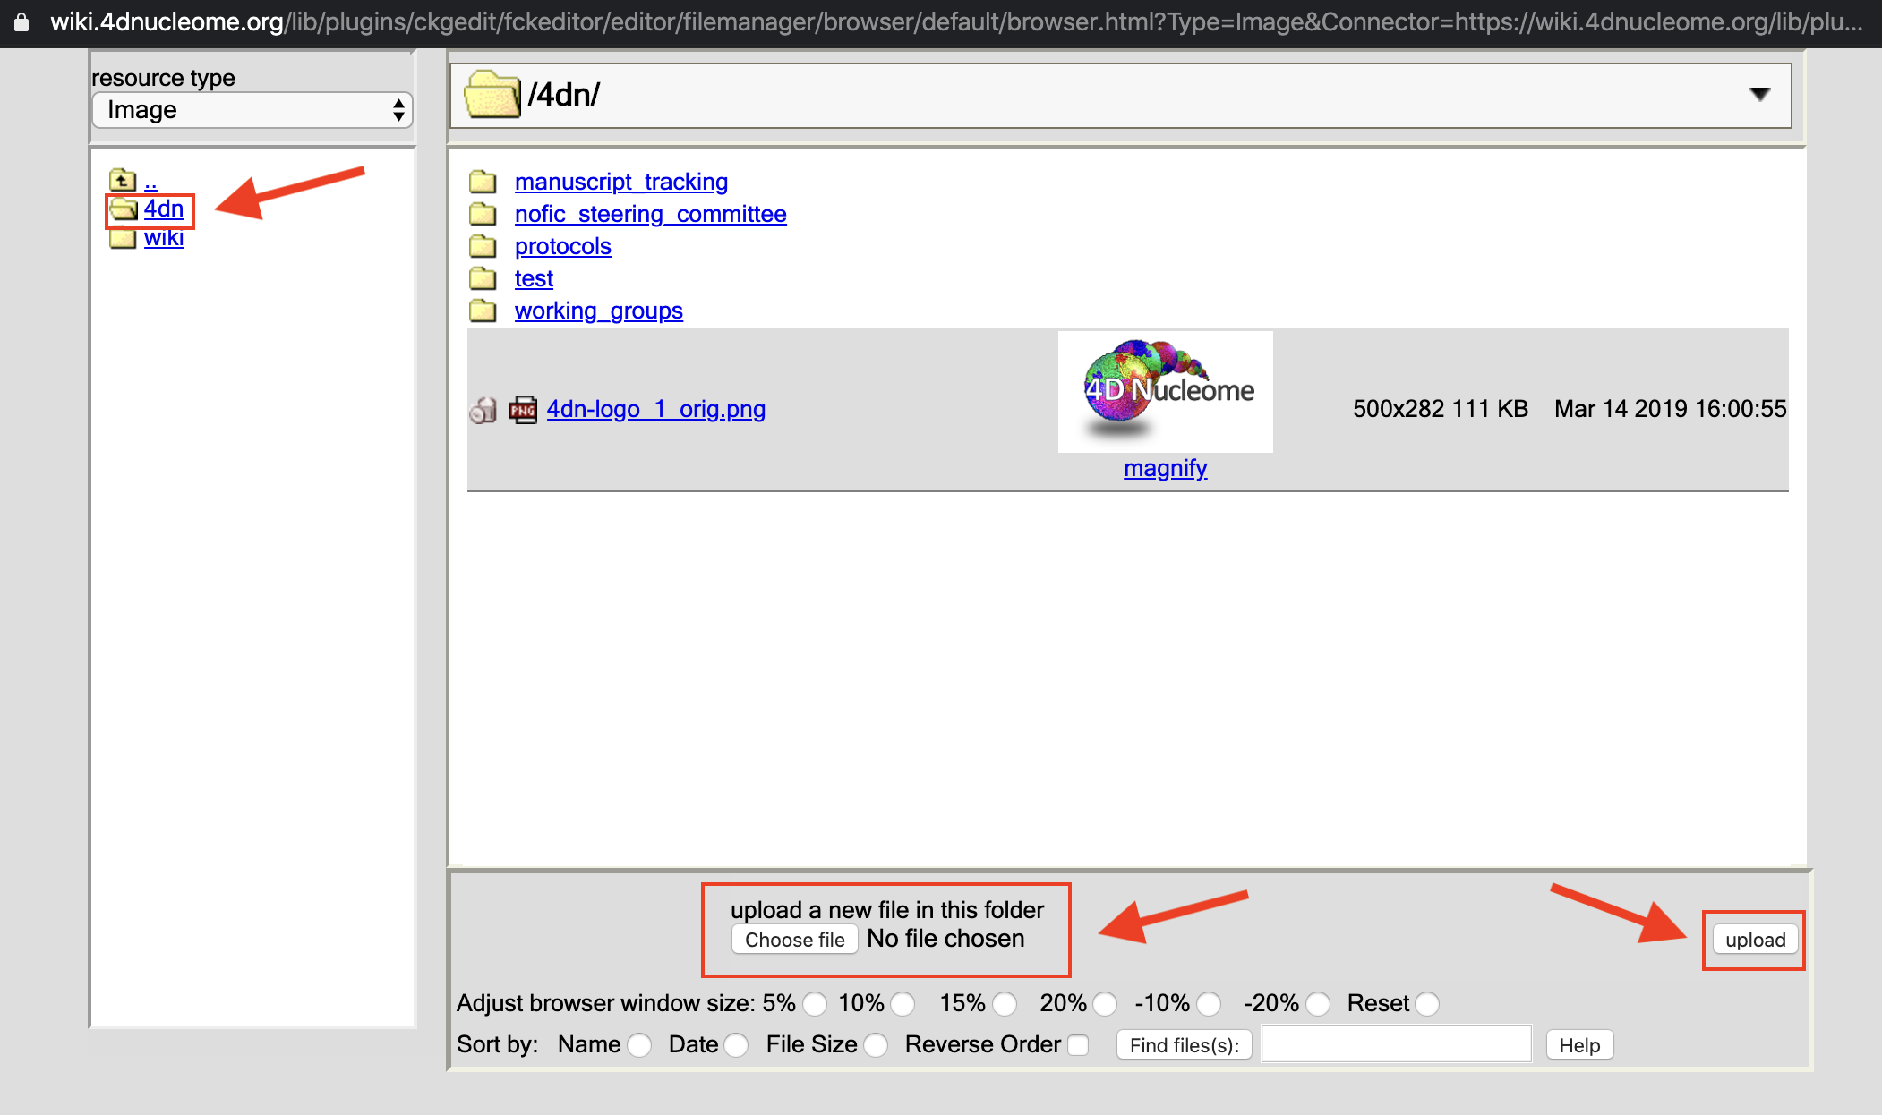Select the 10% window size radio button
1882x1115 pixels.
pos(903,1004)
